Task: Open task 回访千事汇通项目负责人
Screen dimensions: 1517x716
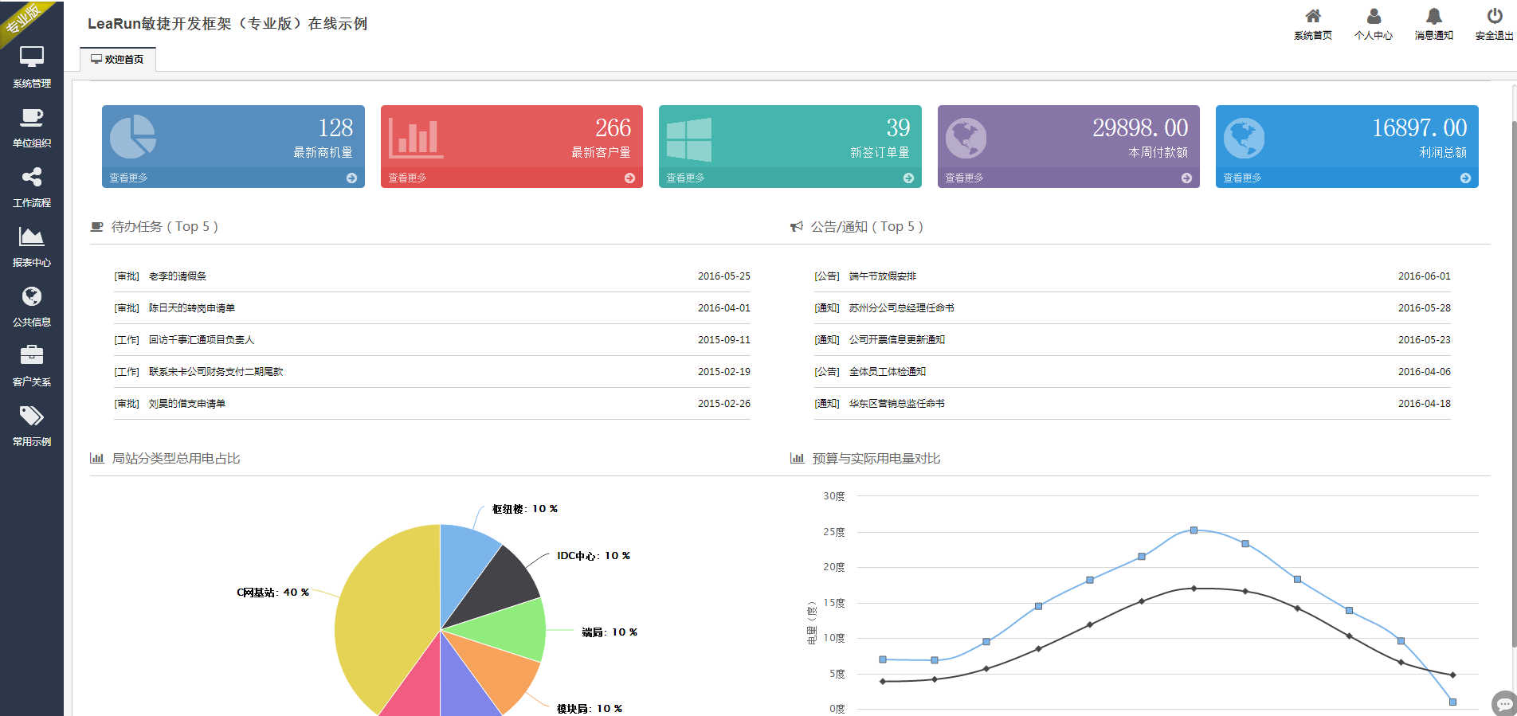Action: point(202,340)
